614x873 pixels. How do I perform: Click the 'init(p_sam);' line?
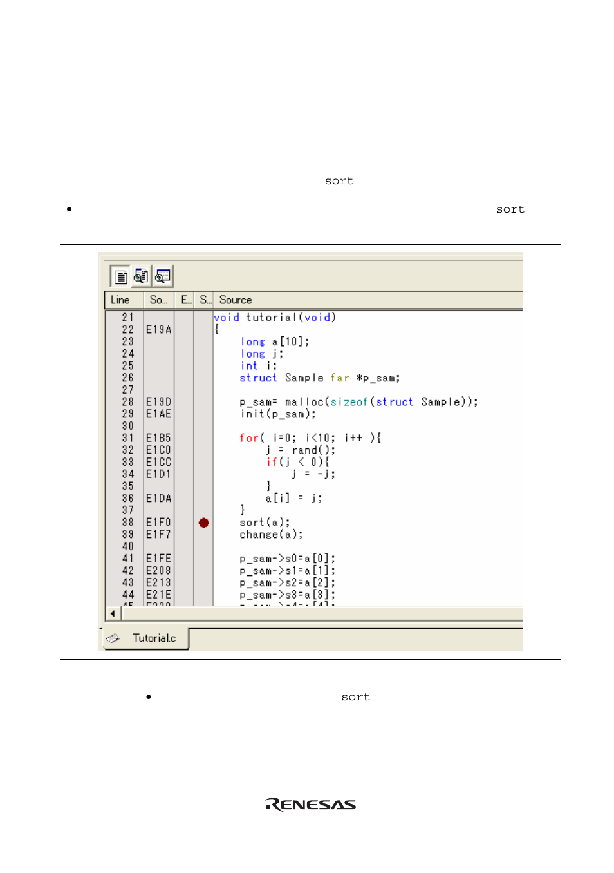278,414
